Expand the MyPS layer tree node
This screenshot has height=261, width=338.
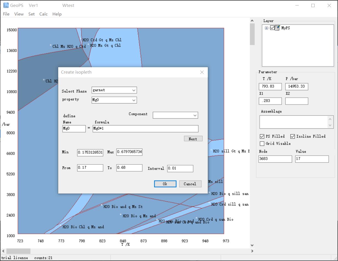[x=267, y=28]
